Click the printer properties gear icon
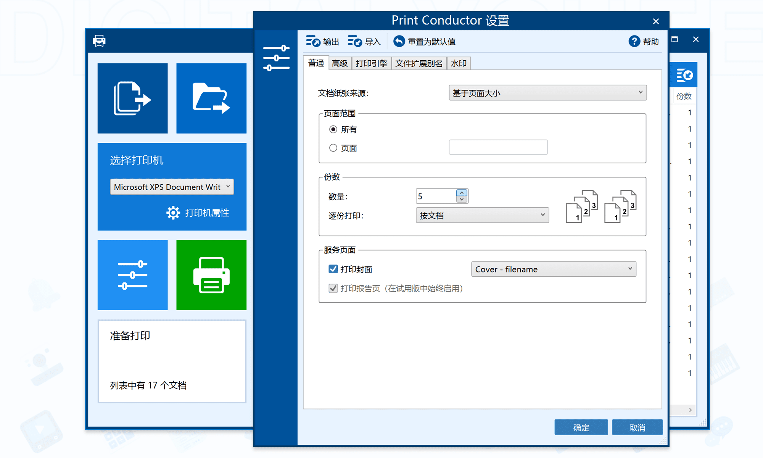 click(x=173, y=213)
